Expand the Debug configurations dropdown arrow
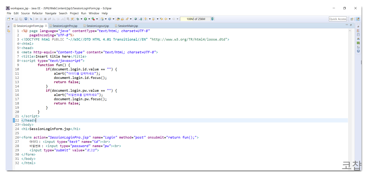 pos(81,19)
